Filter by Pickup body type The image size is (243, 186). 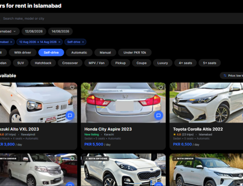[121, 63]
